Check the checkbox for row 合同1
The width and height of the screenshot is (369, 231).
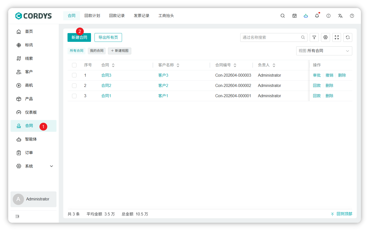click(x=74, y=96)
